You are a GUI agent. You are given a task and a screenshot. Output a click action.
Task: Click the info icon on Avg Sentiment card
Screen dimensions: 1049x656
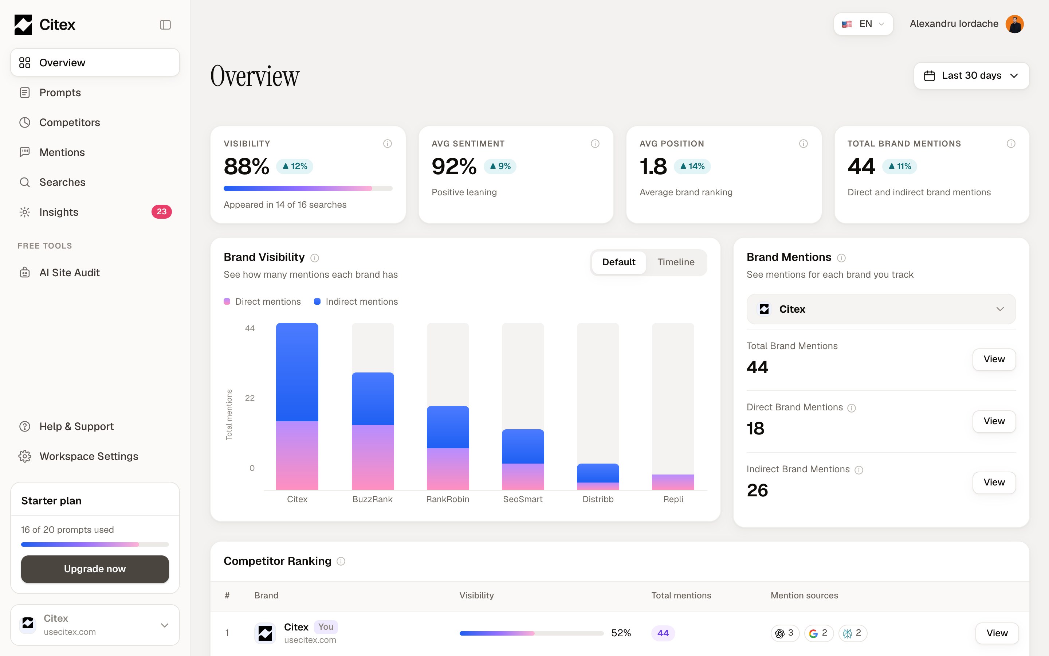click(x=595, y=144)
